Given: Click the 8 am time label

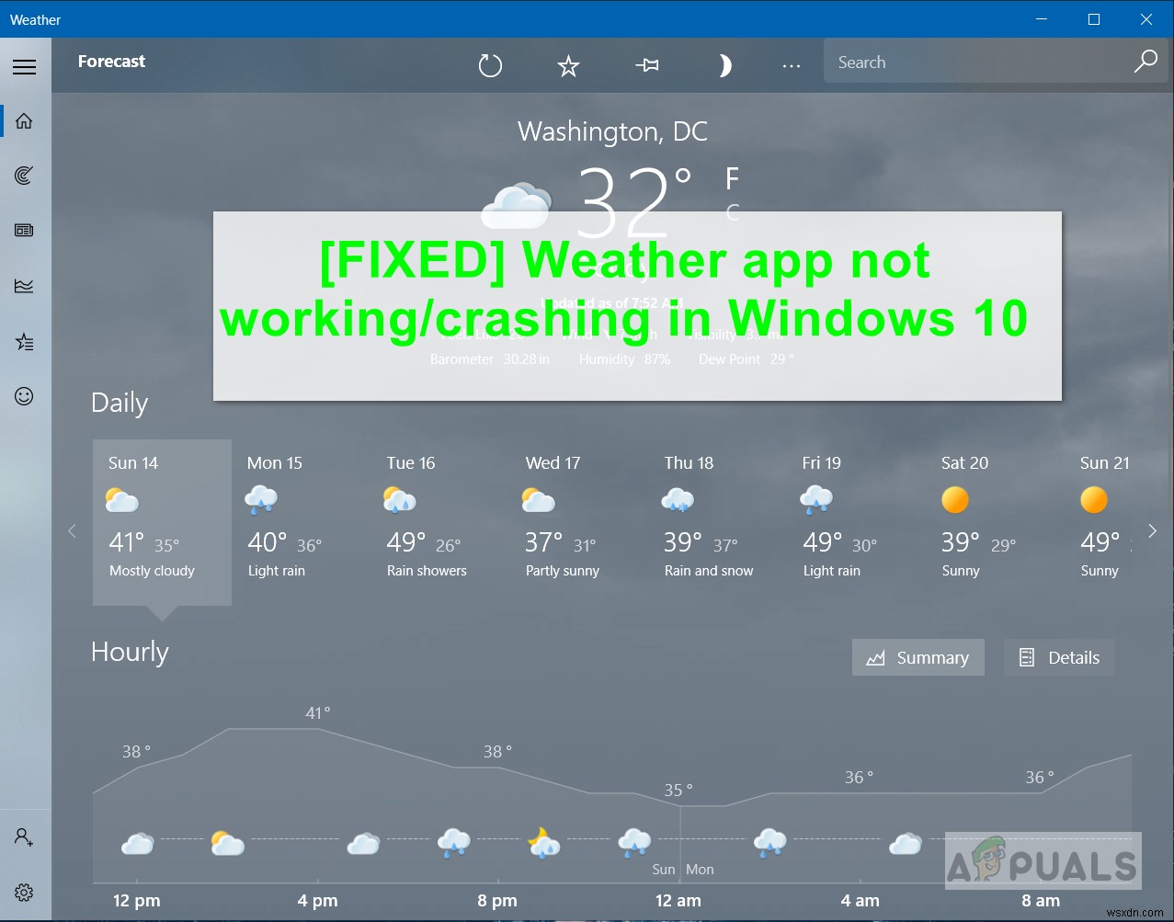Looking at the screenshot, I should 1041,901.
